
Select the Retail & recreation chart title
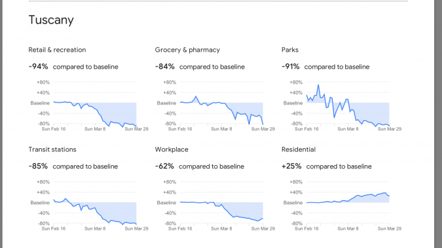point(57,50)
